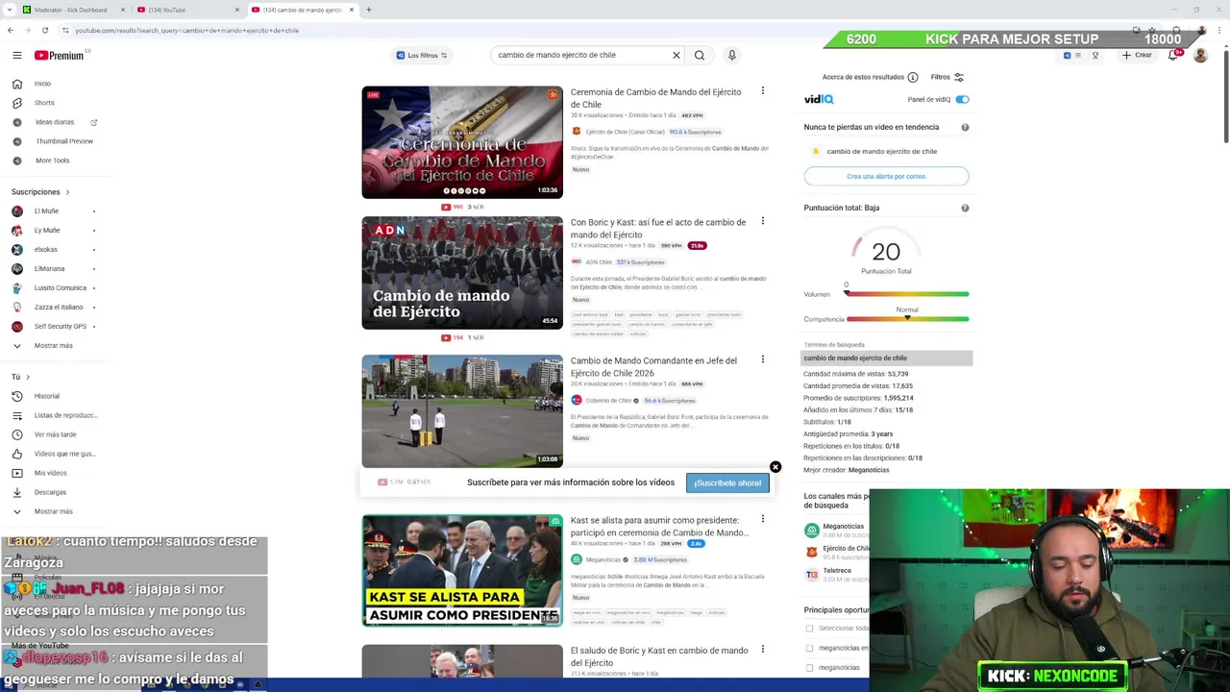The image size is (1230, 692).
Task: Open Ver más tarde list
Action: (x=55, y=434)
